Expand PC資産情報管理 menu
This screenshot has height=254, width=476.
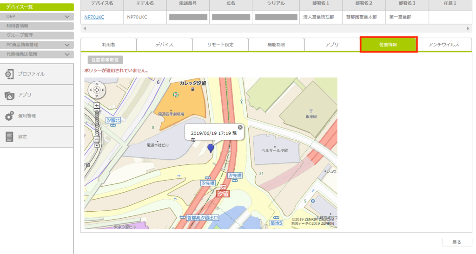(x=67, y=45)
